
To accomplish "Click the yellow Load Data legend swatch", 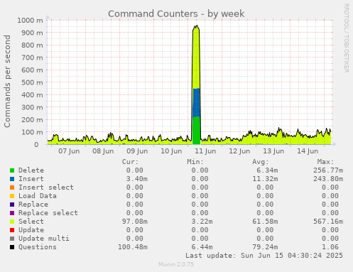I will click(12, 196).
